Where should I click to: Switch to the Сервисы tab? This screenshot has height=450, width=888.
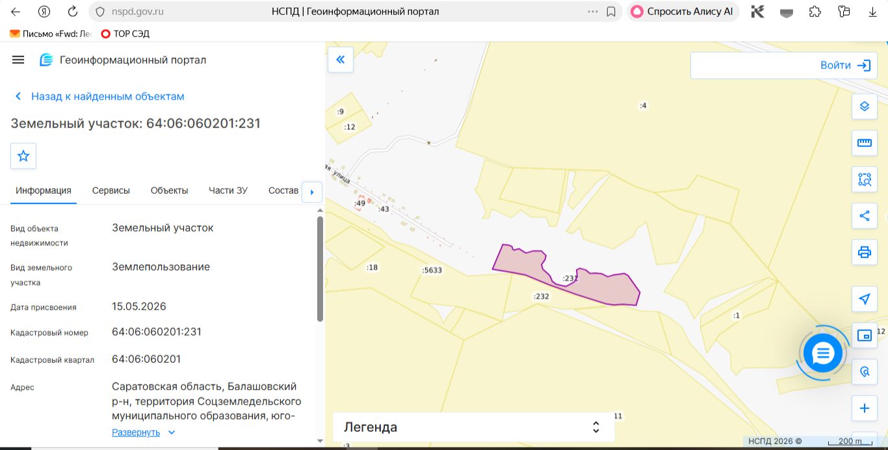[111, 191]
